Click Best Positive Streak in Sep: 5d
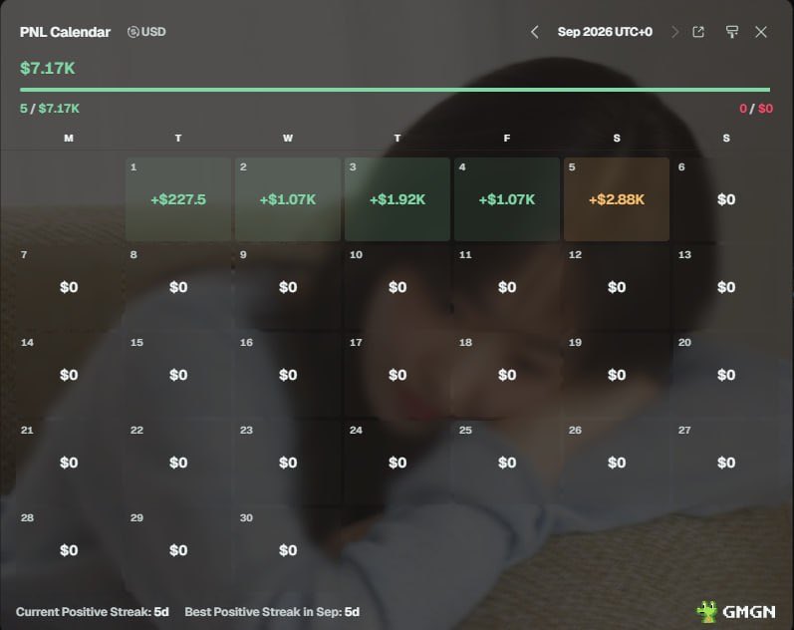 272,612
